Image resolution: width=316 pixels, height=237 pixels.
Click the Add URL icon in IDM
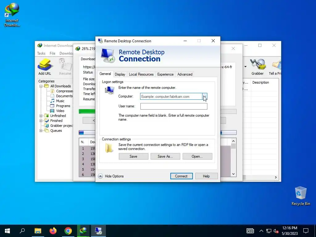[x=45, y=67]
